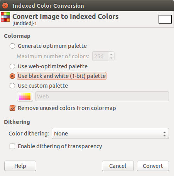Click the Indexed Color Conversion title bar
Image resolution: width=174 pixels, height=176 pixels.
[x=87, y=5]
